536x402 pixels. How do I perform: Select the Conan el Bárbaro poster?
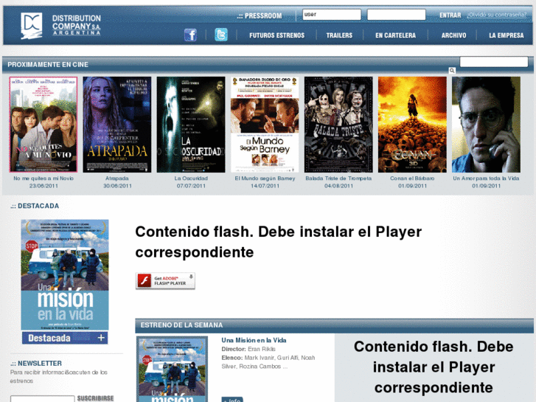412,125
